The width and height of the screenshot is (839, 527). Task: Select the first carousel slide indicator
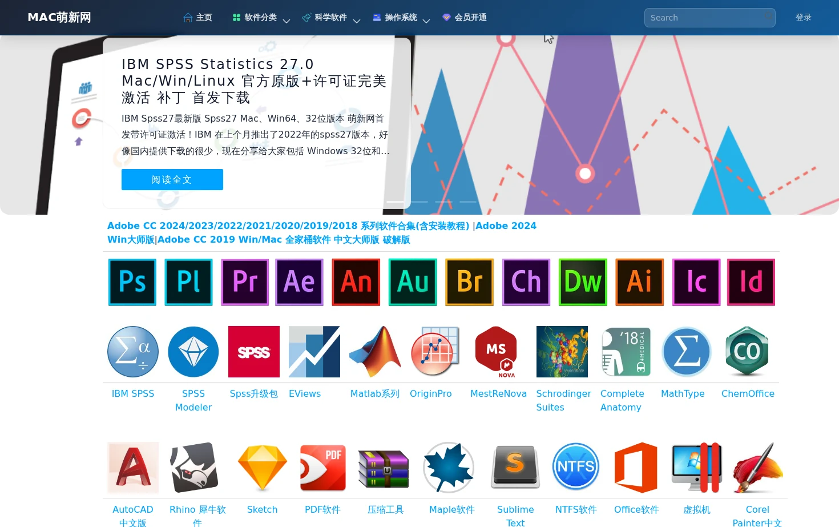point(395,202)
